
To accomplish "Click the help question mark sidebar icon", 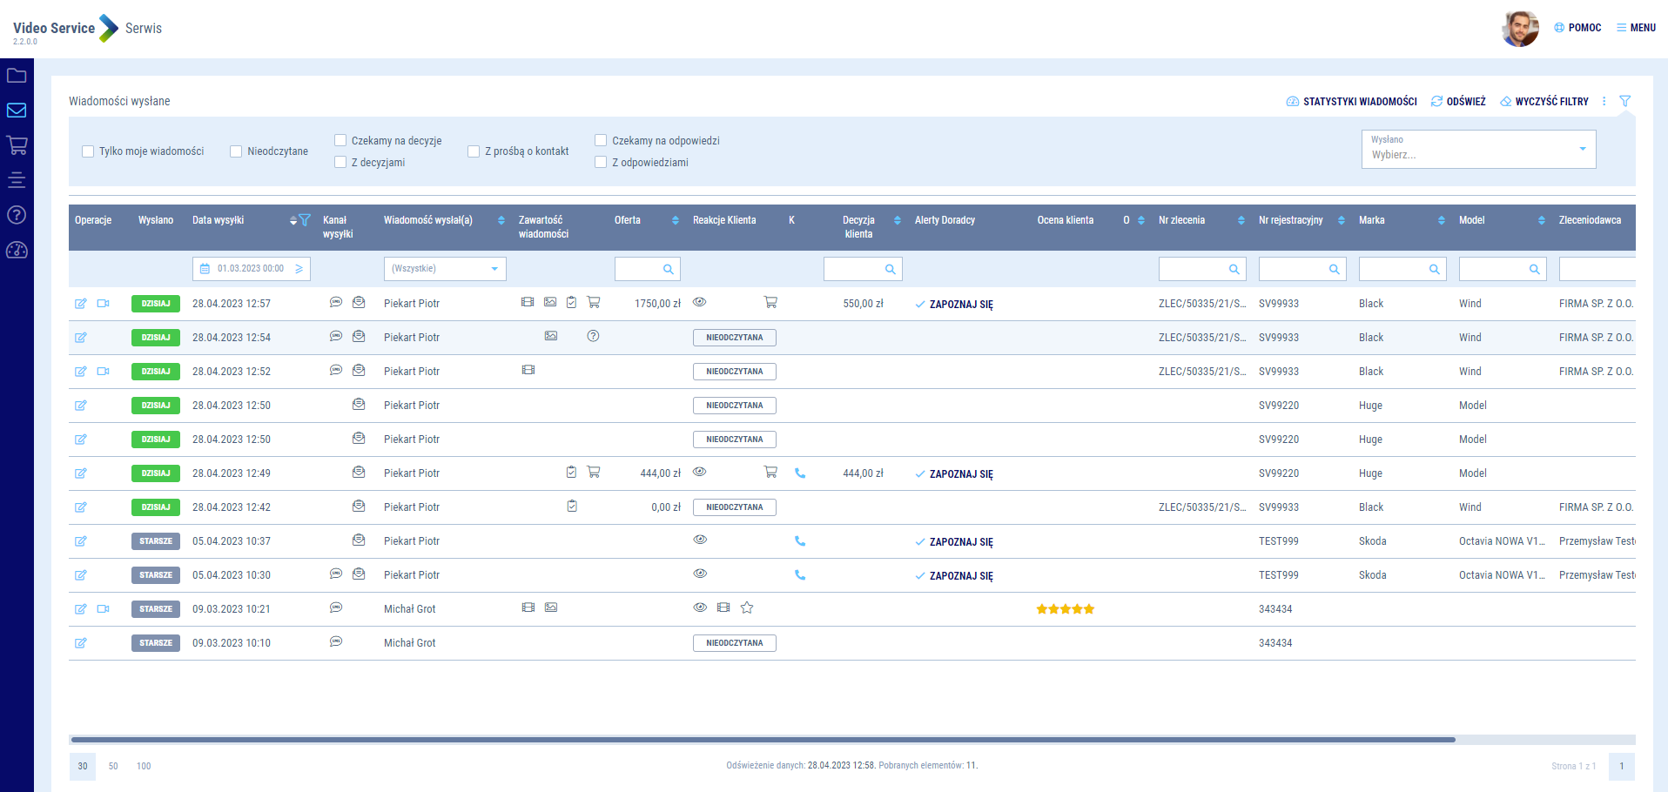I will point(17,215).
